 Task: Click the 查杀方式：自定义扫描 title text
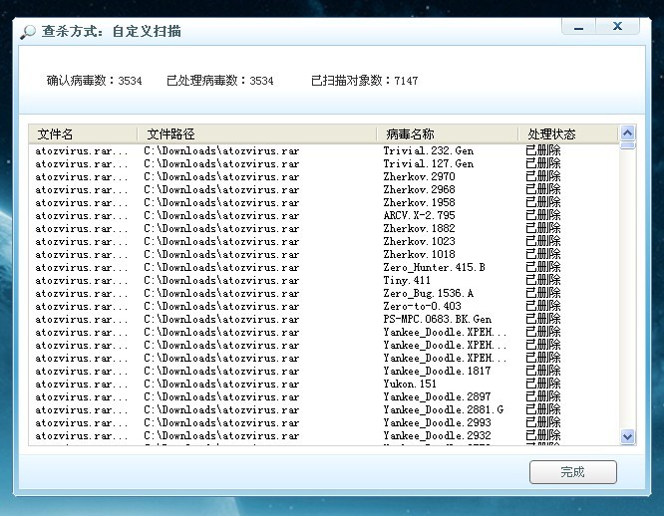pos(112,31)
